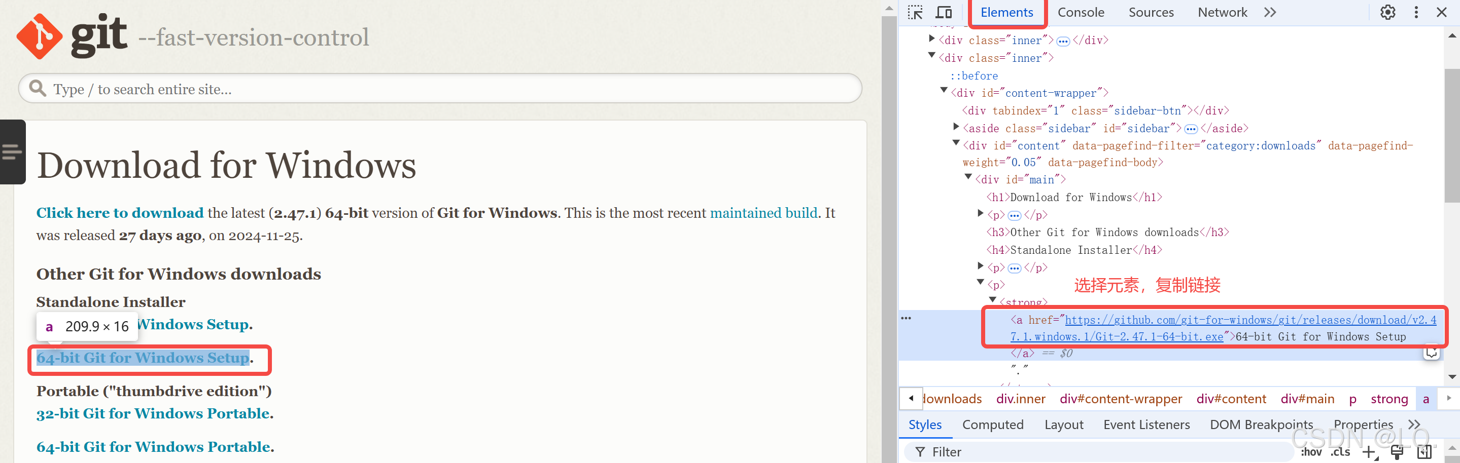This screenshot has height=463, width=1460.
Task: Select the ::before pseudo-element row
Action: 974,76
